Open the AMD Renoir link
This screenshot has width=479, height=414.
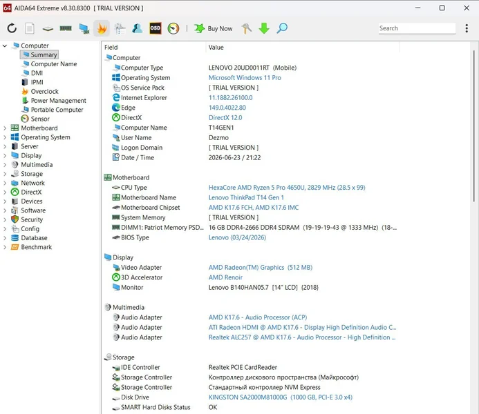(225, 277)
